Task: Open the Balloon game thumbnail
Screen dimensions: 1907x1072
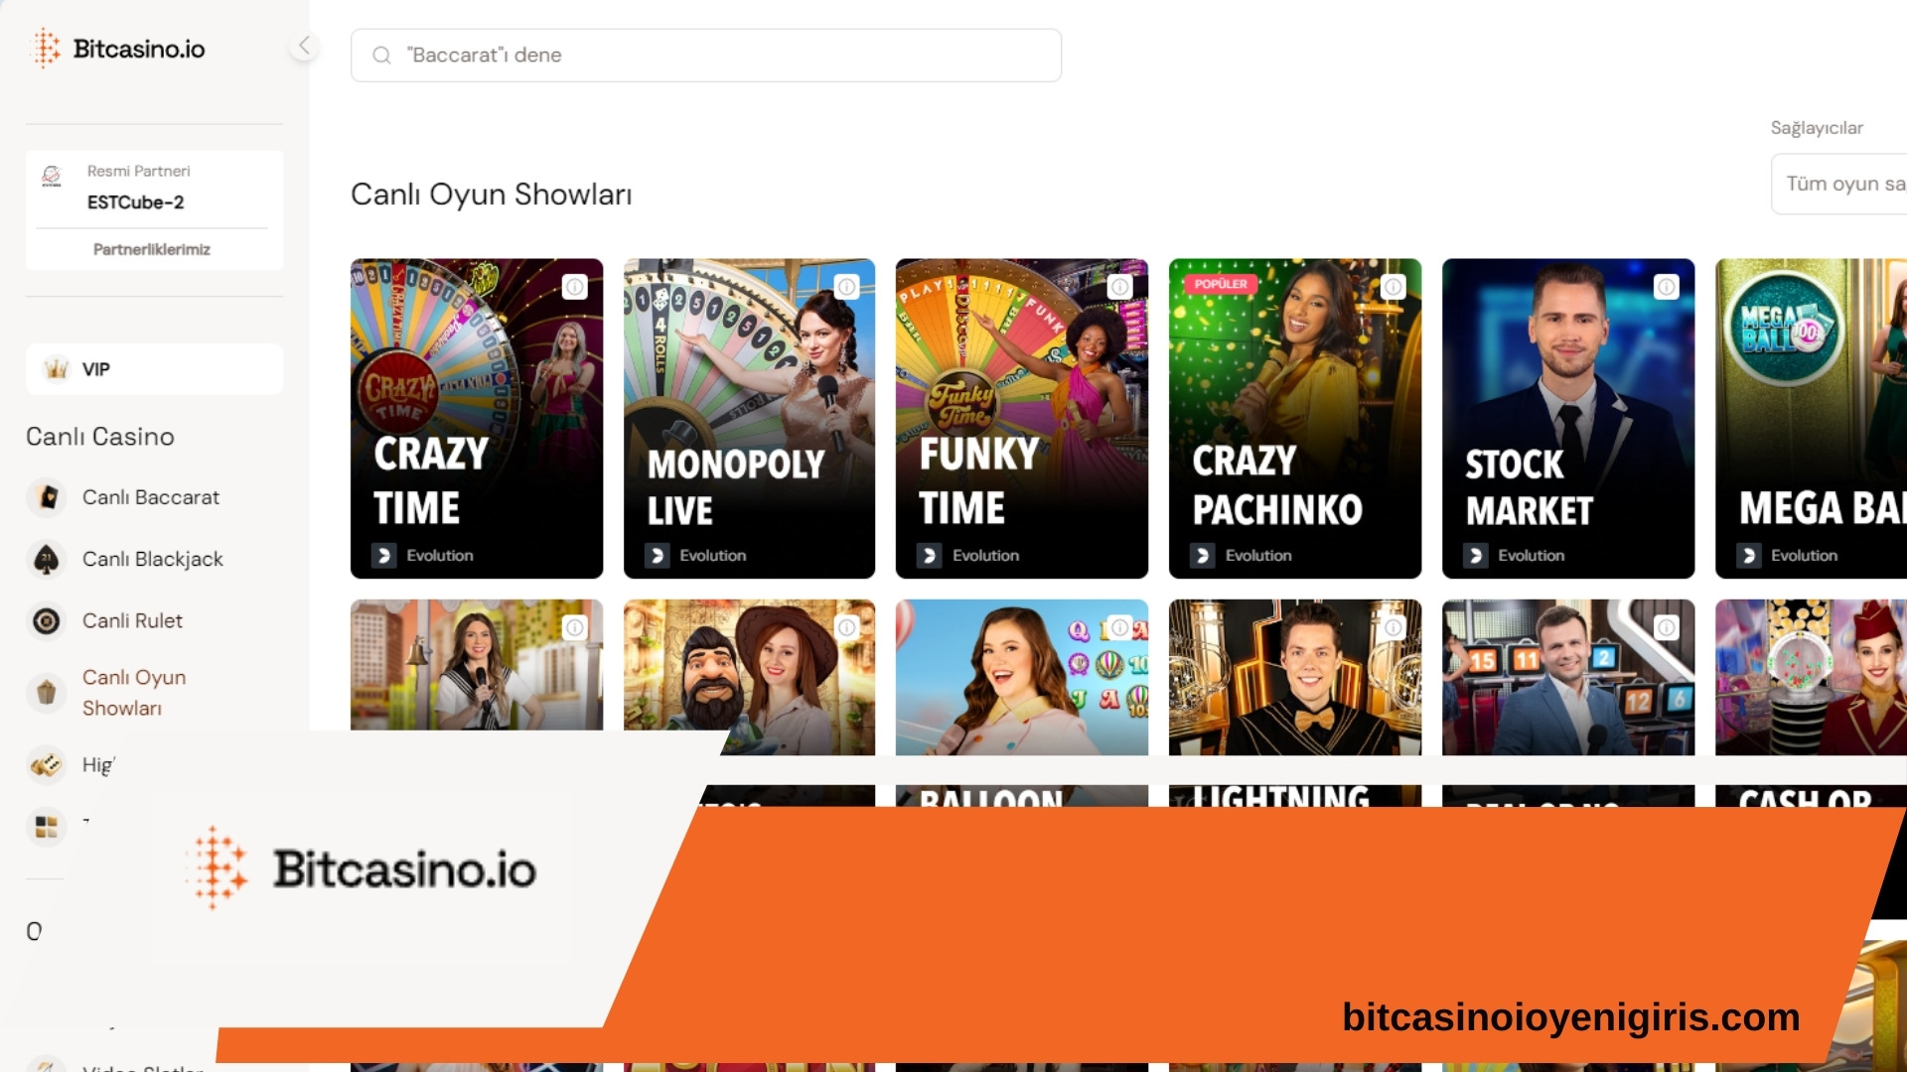Action: pos(1022,678)
